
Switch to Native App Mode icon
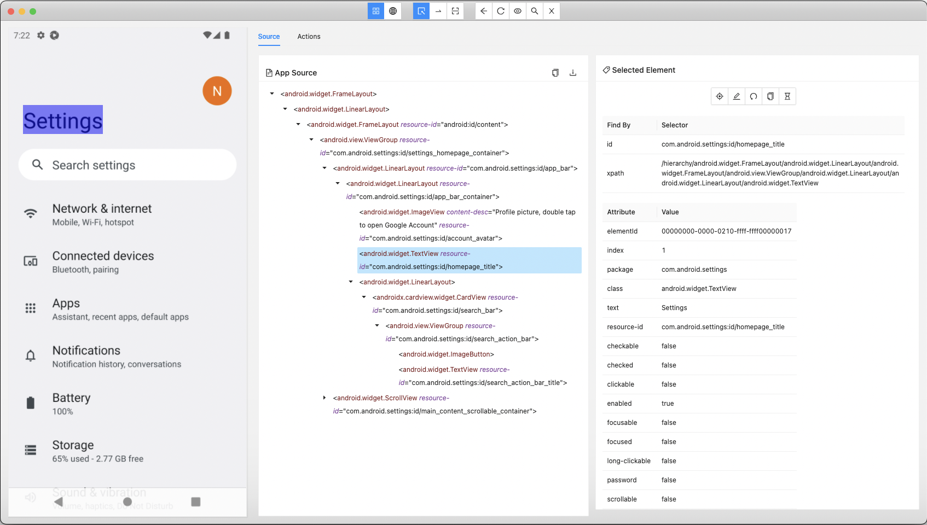click(x=376, y=11)
